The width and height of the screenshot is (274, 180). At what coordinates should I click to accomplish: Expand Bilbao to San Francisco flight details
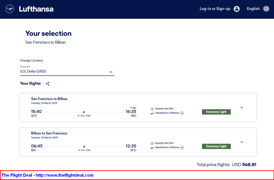coord(242,142)
